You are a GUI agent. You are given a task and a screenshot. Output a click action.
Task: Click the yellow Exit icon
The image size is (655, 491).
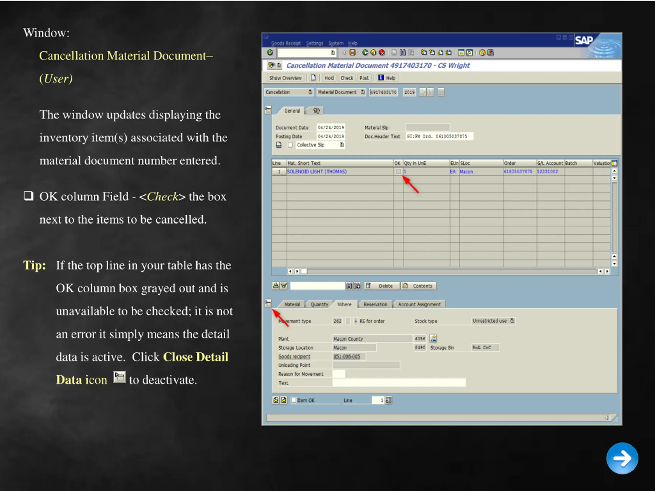pyautogui.click(x=373, y=53)
